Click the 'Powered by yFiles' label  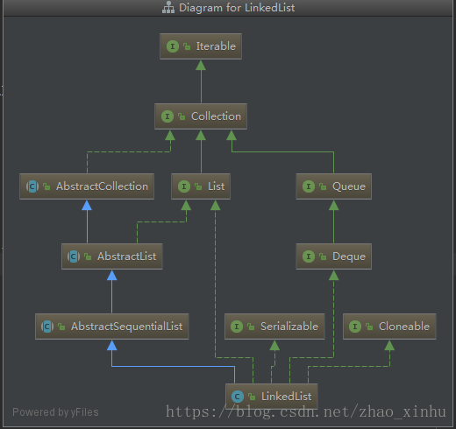point(55,412)
